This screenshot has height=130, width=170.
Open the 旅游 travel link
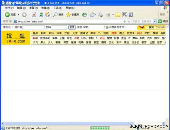coord(88,42)
